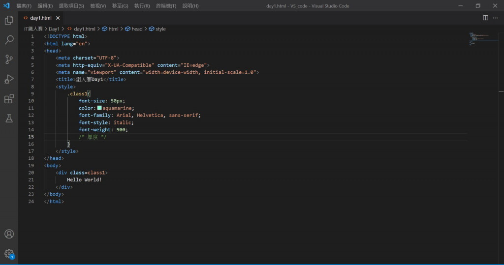Open the Accounts menu
The image size is (504, 265).
(9, 234)
